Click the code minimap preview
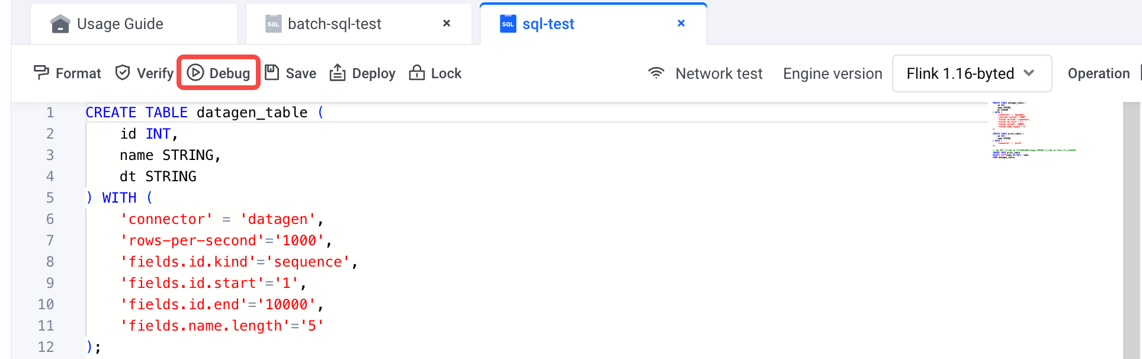Screen dimensions: 1142x359 1034,130
